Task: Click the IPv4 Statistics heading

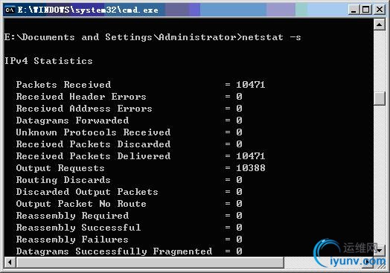Action: point(48,61)
